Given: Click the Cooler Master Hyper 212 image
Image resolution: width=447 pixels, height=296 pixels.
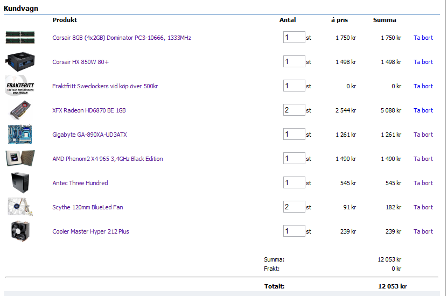Looking at the screenshot, I should [20, 231].
